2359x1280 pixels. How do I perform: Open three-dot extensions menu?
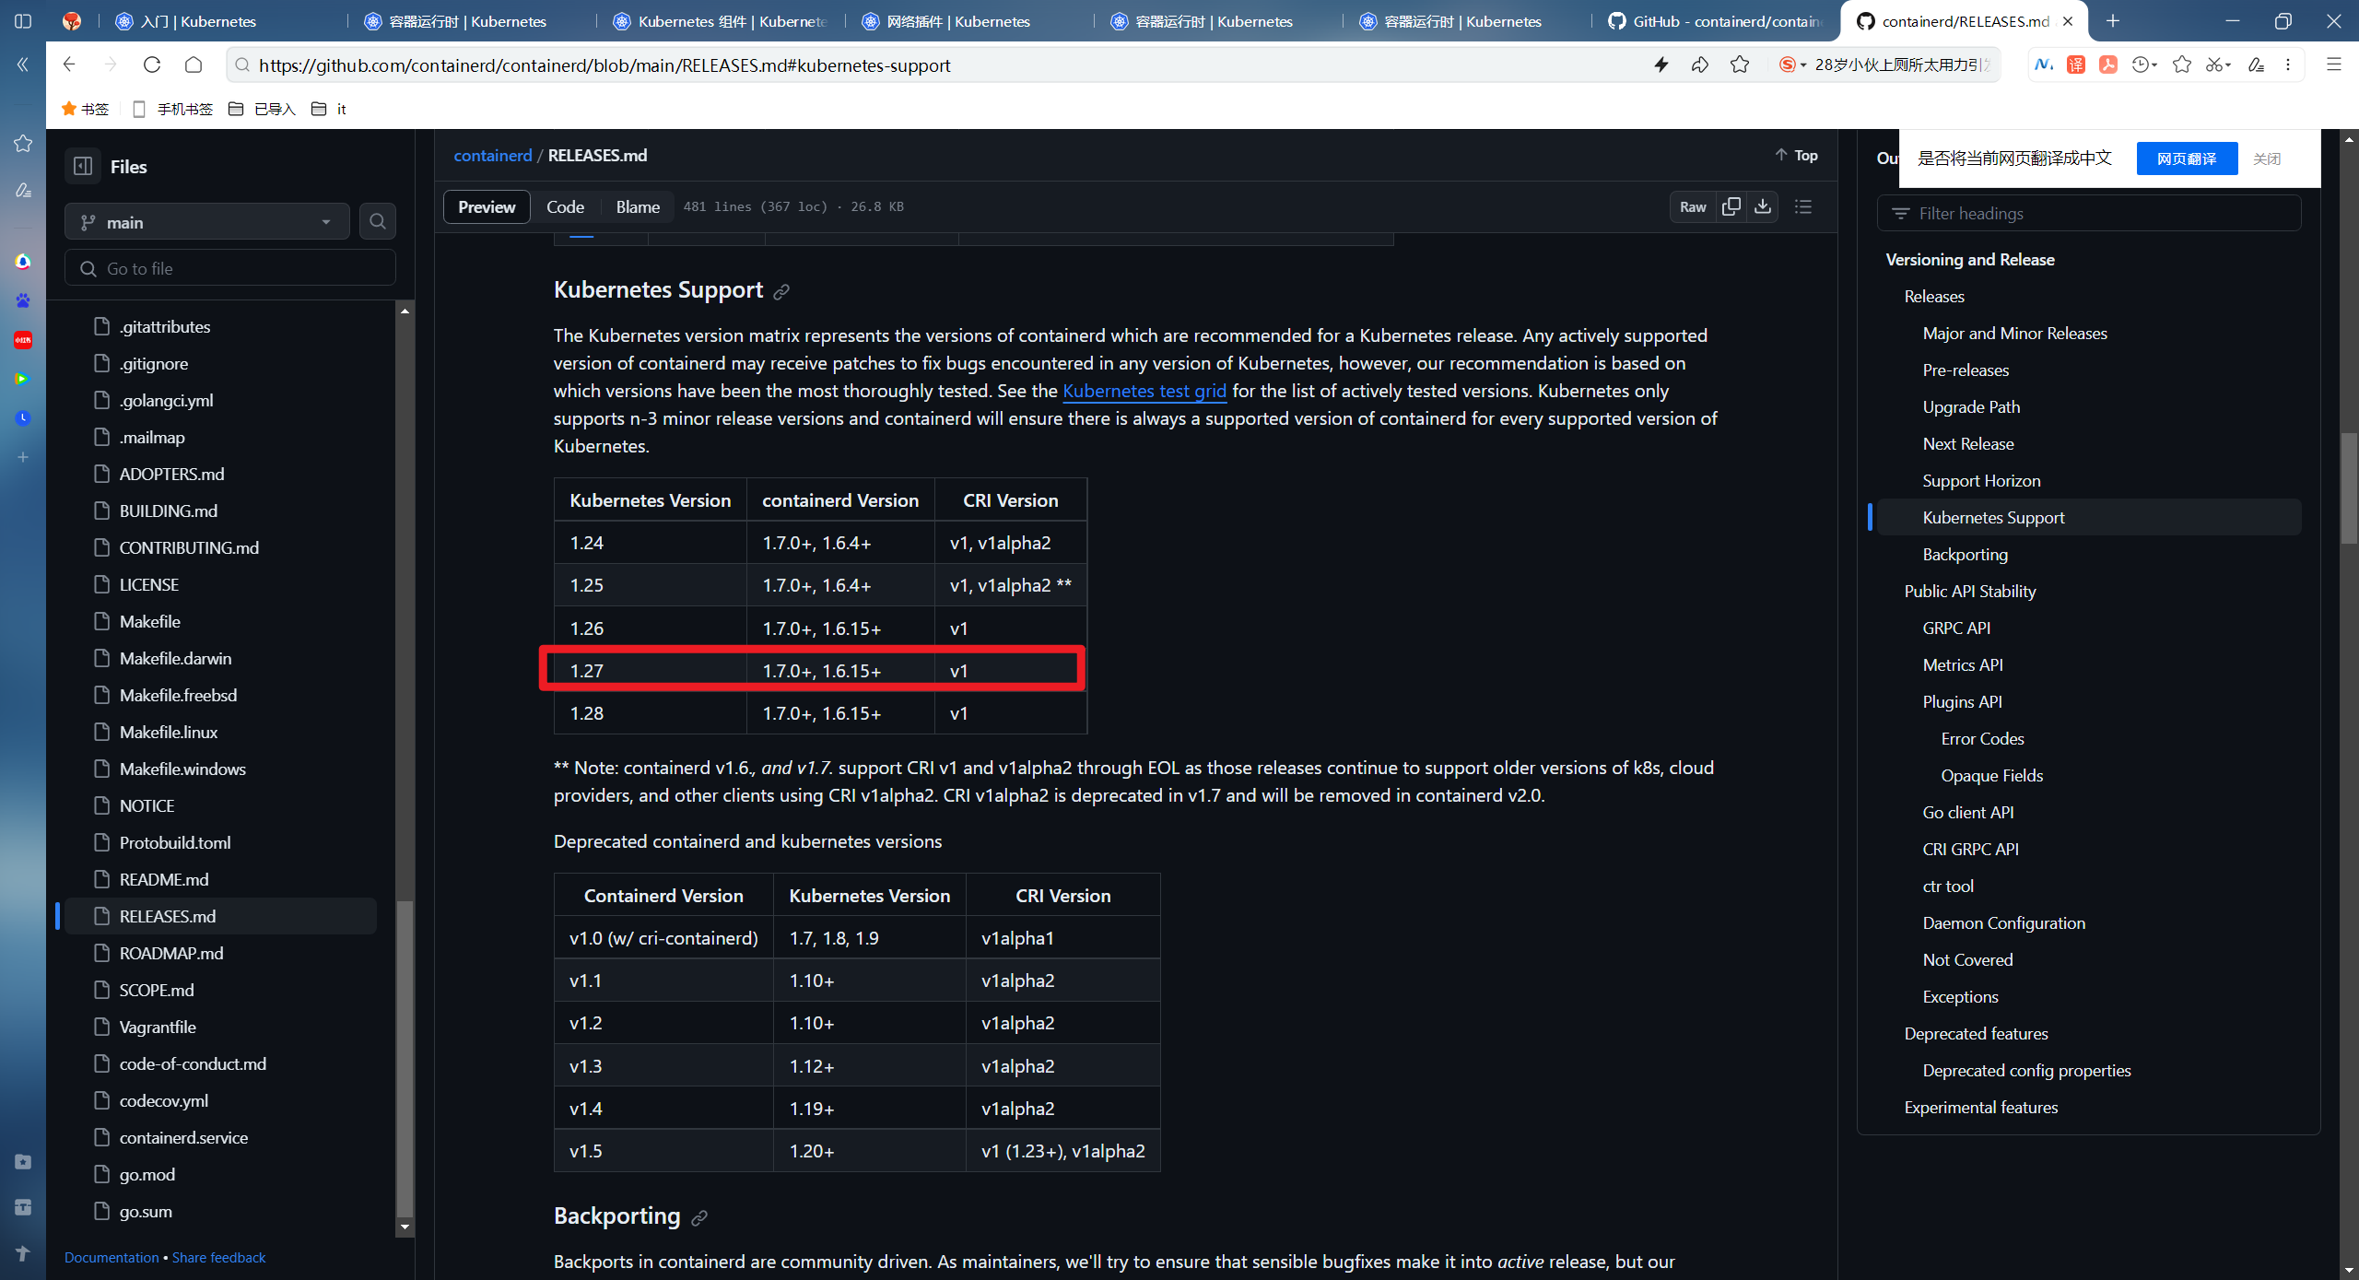click(2288, 65)
